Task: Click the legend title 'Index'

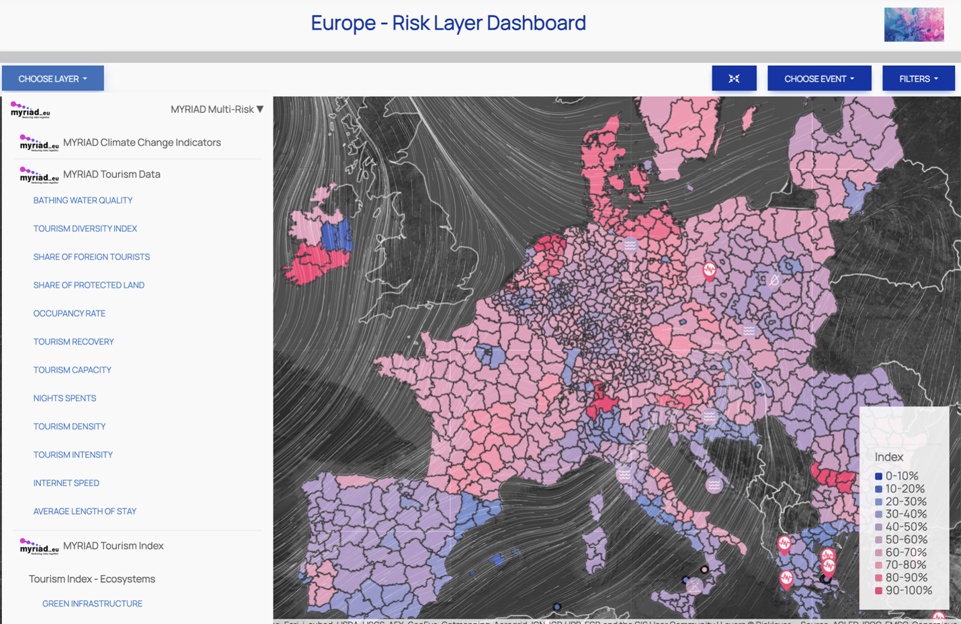Action: click(x=889, y=457)
